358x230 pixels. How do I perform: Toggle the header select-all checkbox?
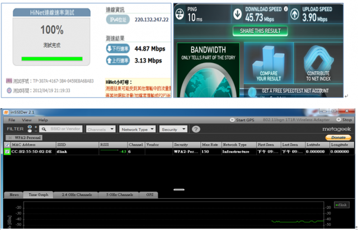7,145
